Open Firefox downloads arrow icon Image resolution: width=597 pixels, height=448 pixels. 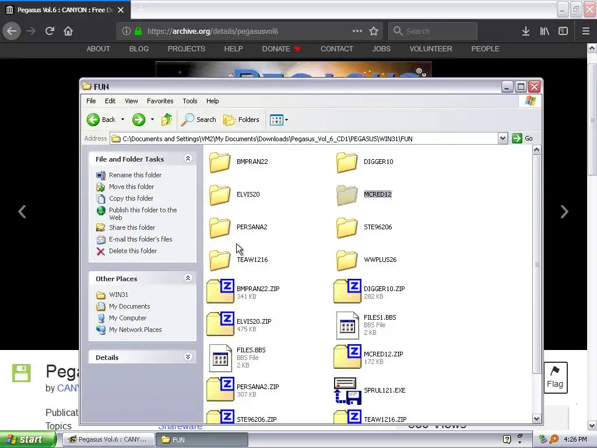(525, 32)
